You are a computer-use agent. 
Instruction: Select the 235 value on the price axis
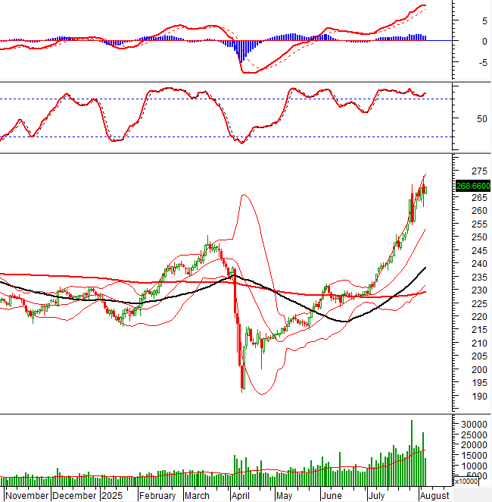point(480,278)
